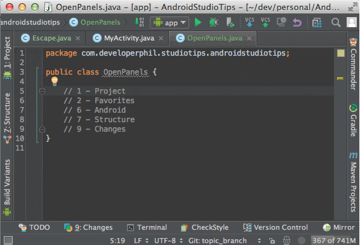Open the Commander side panel
The height and width of the screenshot is (245, 360).
[x=353, y=65]
